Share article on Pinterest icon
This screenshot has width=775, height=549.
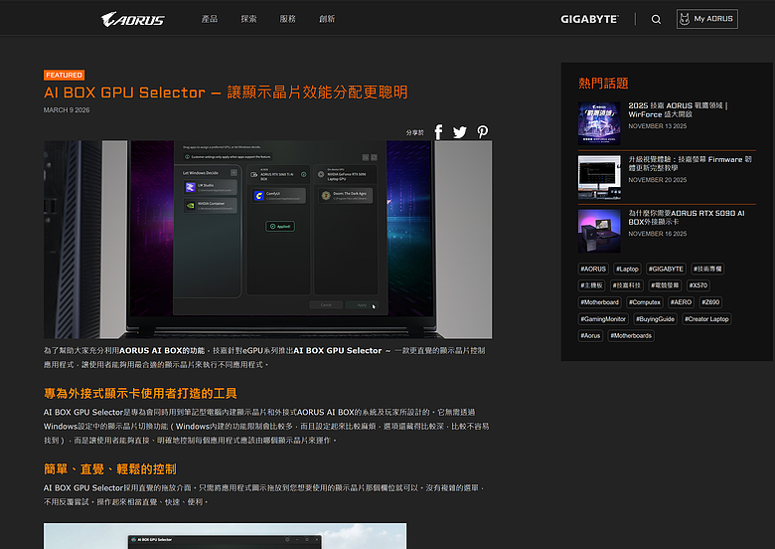[483, 131]
